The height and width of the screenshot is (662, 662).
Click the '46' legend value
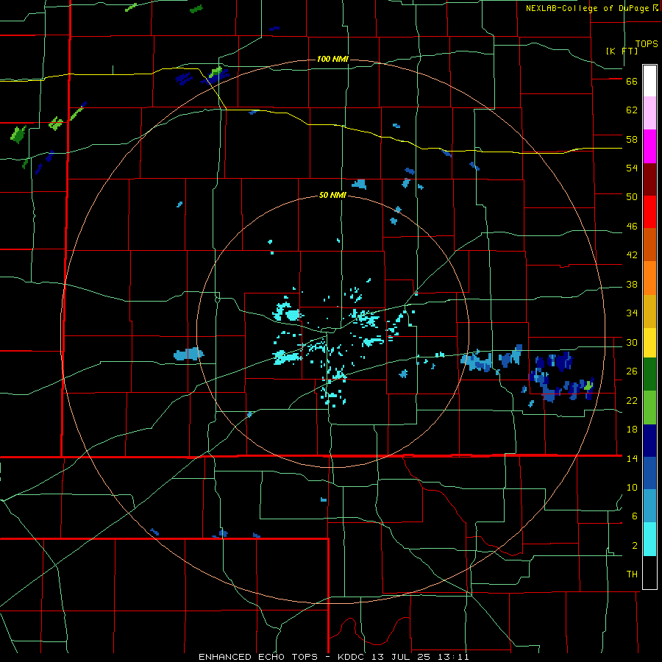pyautogui.click(x=632, y=227)
